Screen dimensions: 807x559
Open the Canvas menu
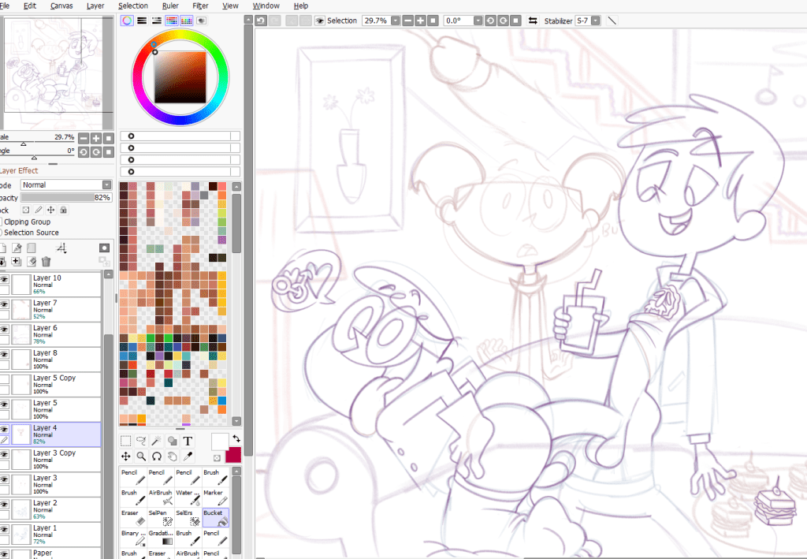coord(61,6)
